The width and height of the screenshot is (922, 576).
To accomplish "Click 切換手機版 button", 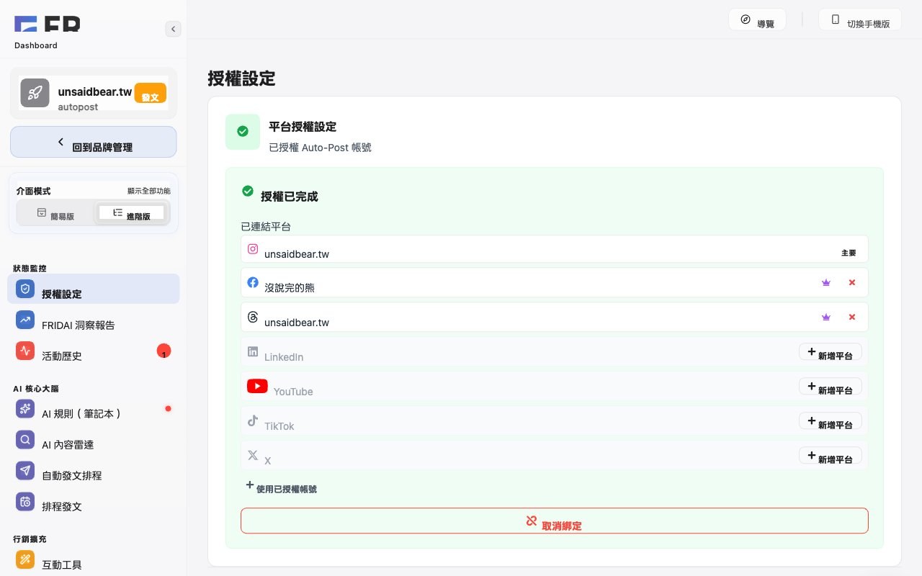I will tap(860, 19).
